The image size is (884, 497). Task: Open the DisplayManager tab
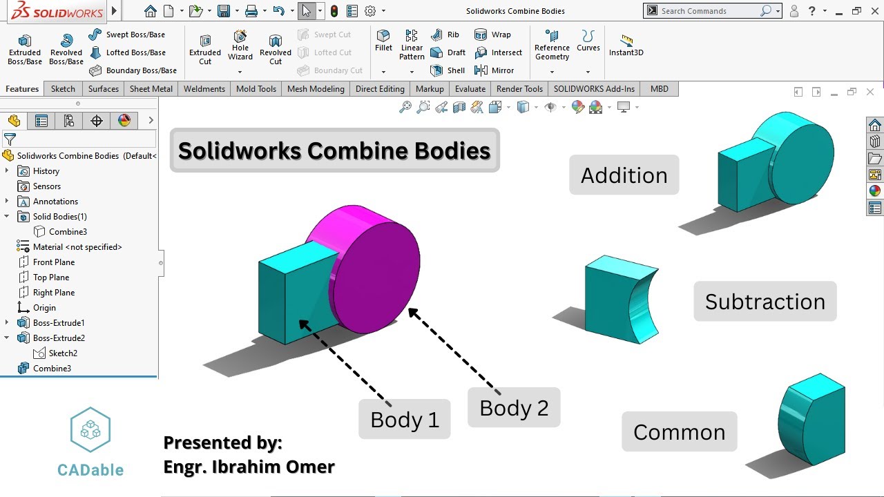[x=124, y=121]
